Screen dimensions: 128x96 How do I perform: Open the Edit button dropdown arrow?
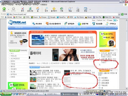(x=90, y=9)
